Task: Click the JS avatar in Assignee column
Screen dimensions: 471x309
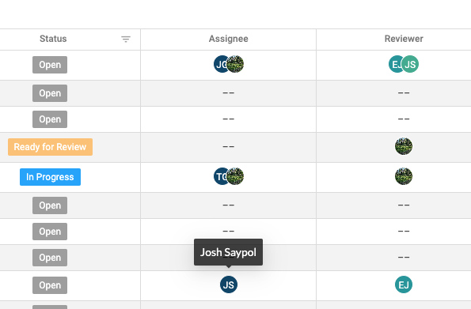Action: [x=229, y=285]
